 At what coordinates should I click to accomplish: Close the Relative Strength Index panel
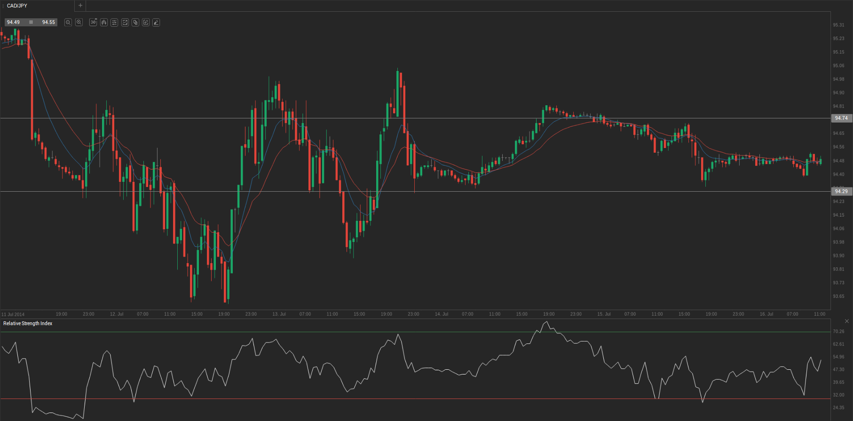[847, 321]
